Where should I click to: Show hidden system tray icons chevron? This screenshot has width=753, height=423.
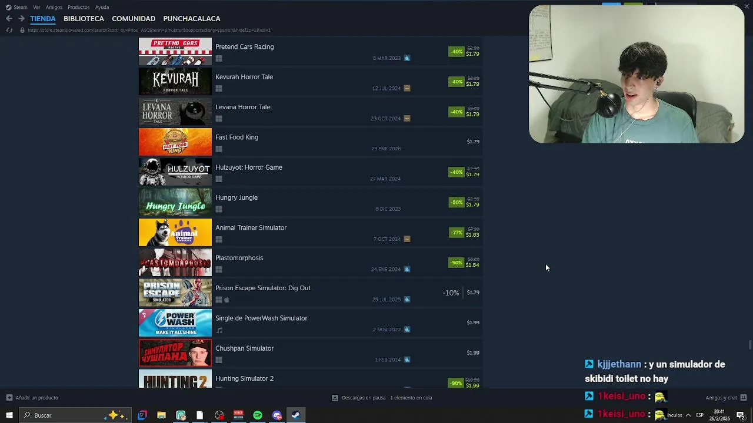coord(688,415)
